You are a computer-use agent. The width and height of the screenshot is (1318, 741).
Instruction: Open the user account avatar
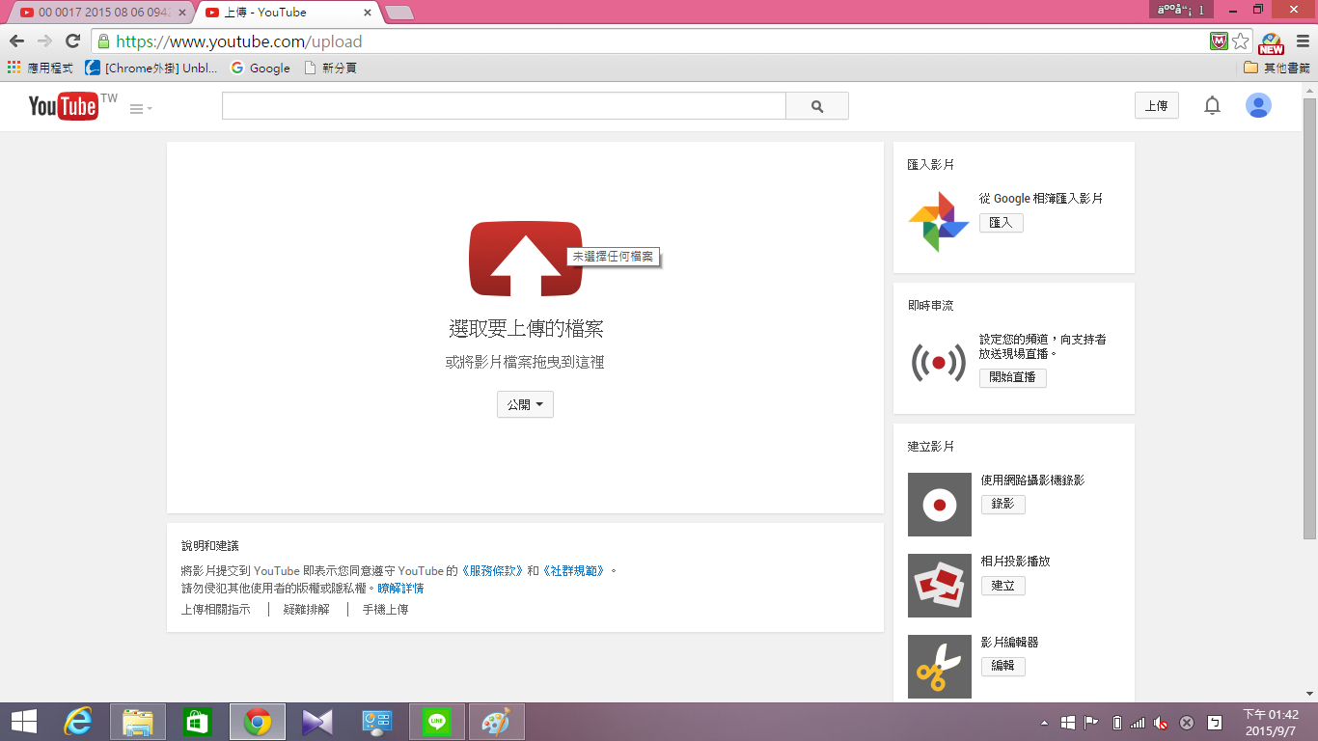(x=1258, y=106)
